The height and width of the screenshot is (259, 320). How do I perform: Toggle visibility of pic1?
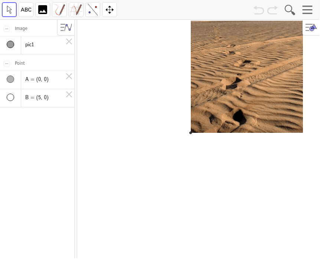click(x=10, y=44)
